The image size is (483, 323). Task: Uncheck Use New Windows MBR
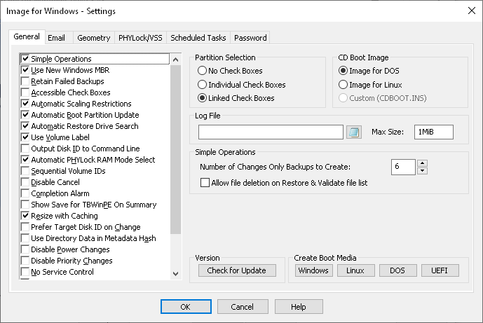coord(25,70)
